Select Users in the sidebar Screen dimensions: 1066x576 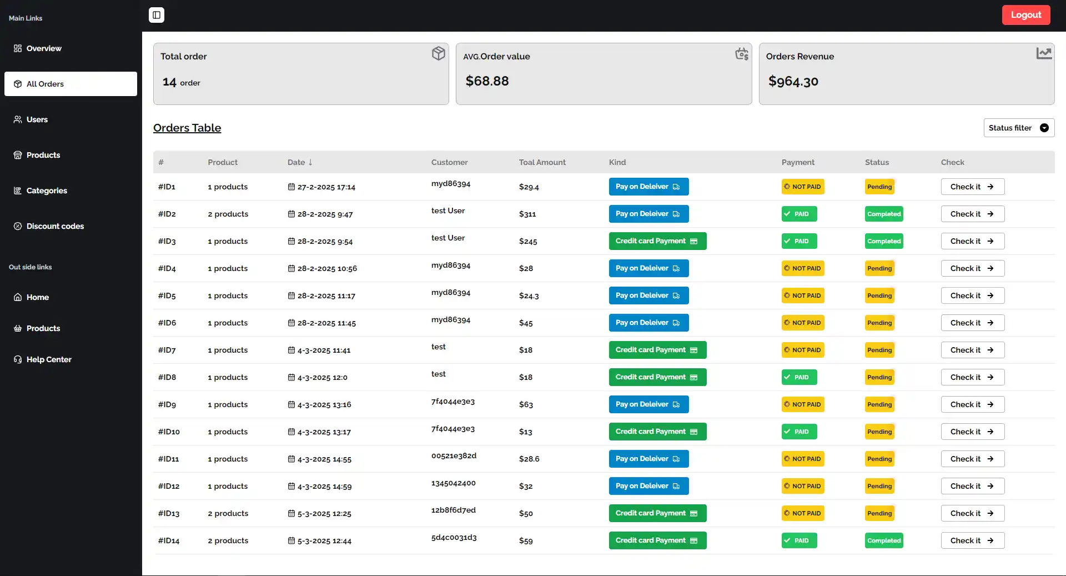[x=37, y=119]
